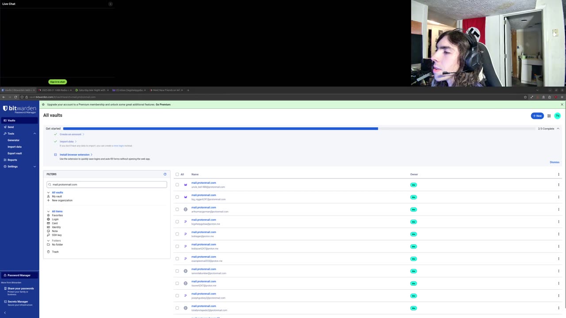Click the globe icon of arthurmacgorman entry

[186, 209]
